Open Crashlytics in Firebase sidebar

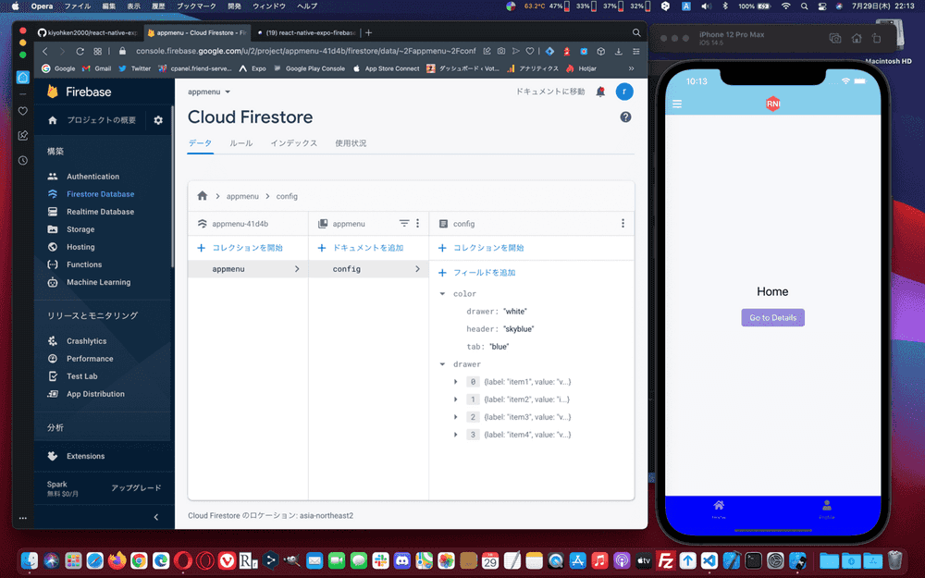point(86,341)
